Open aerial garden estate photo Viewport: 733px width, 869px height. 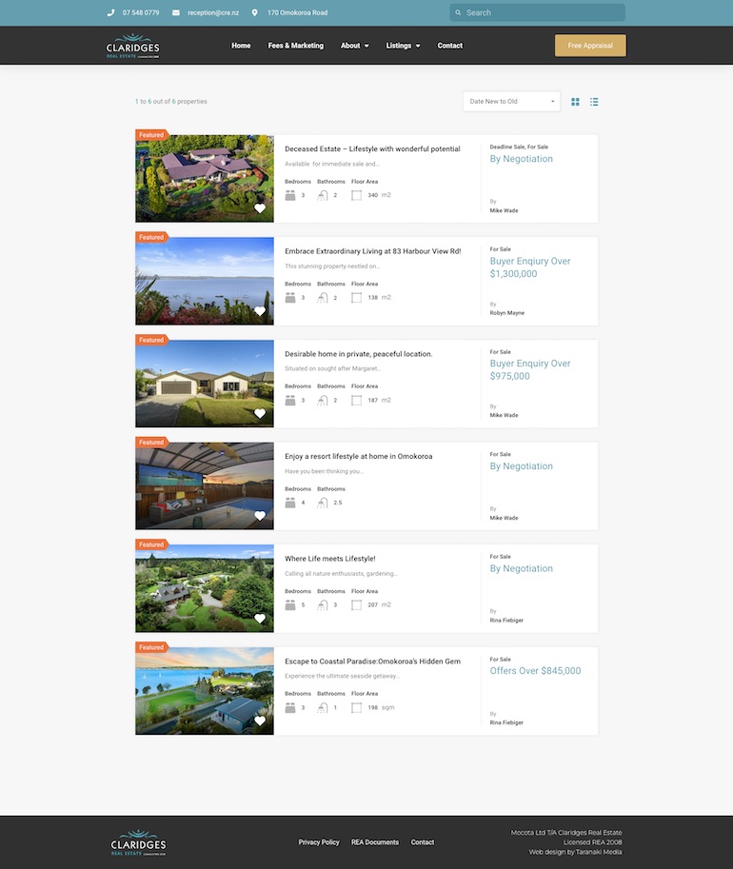[x=205, y=588]
